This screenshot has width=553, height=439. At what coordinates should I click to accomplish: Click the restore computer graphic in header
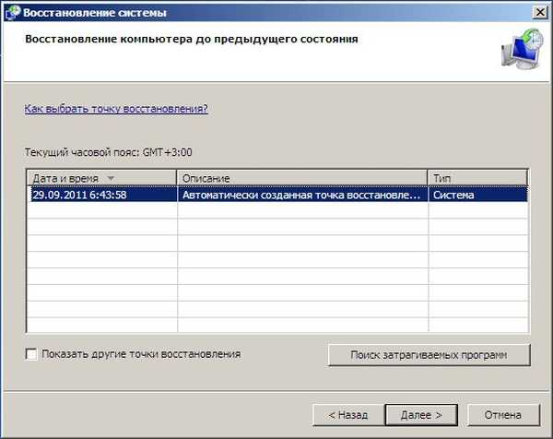pos(522,50)
